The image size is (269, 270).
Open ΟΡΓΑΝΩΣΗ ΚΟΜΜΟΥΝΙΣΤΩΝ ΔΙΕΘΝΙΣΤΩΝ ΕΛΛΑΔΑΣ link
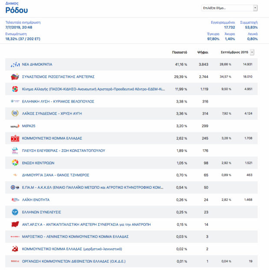point(74,261)
